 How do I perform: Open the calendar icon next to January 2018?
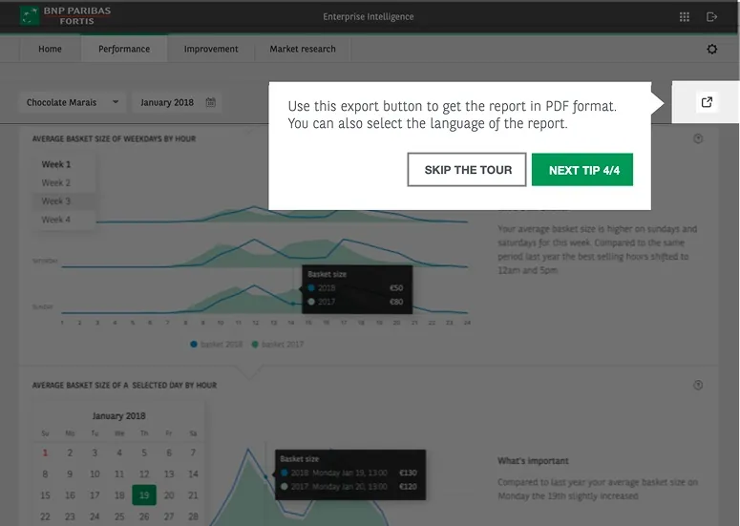point(210,102)
